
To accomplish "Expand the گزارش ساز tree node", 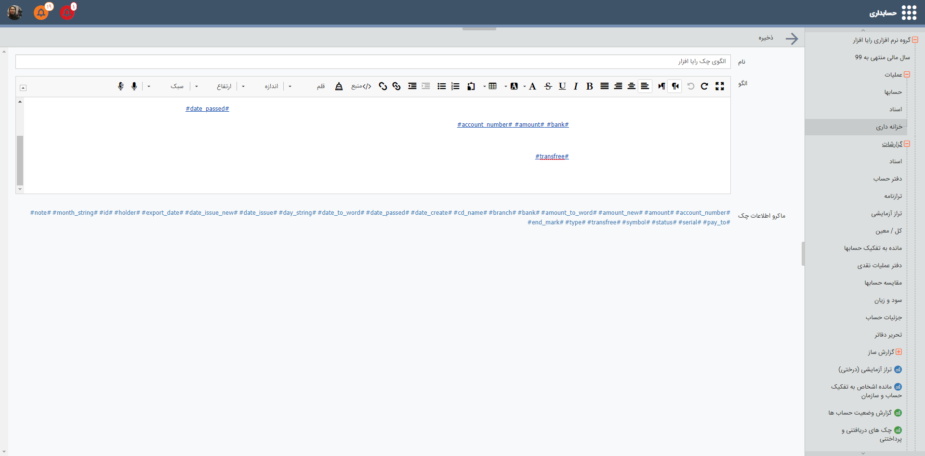I will [899, 352].
